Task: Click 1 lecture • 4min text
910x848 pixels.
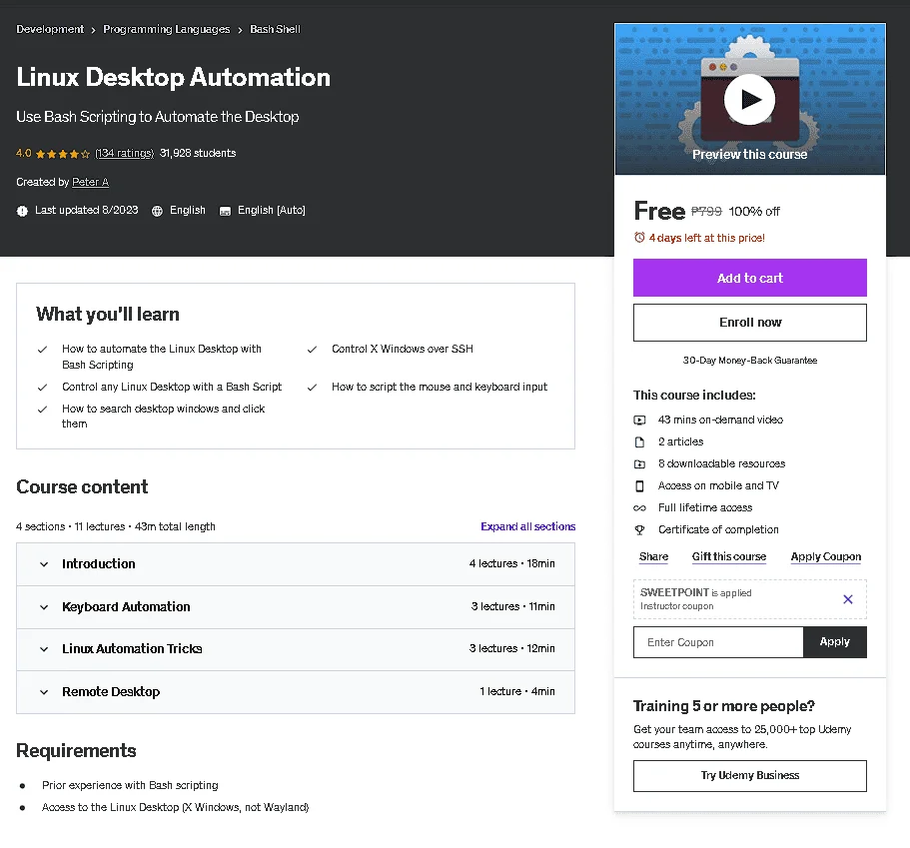Action: (x=517, y=691)
